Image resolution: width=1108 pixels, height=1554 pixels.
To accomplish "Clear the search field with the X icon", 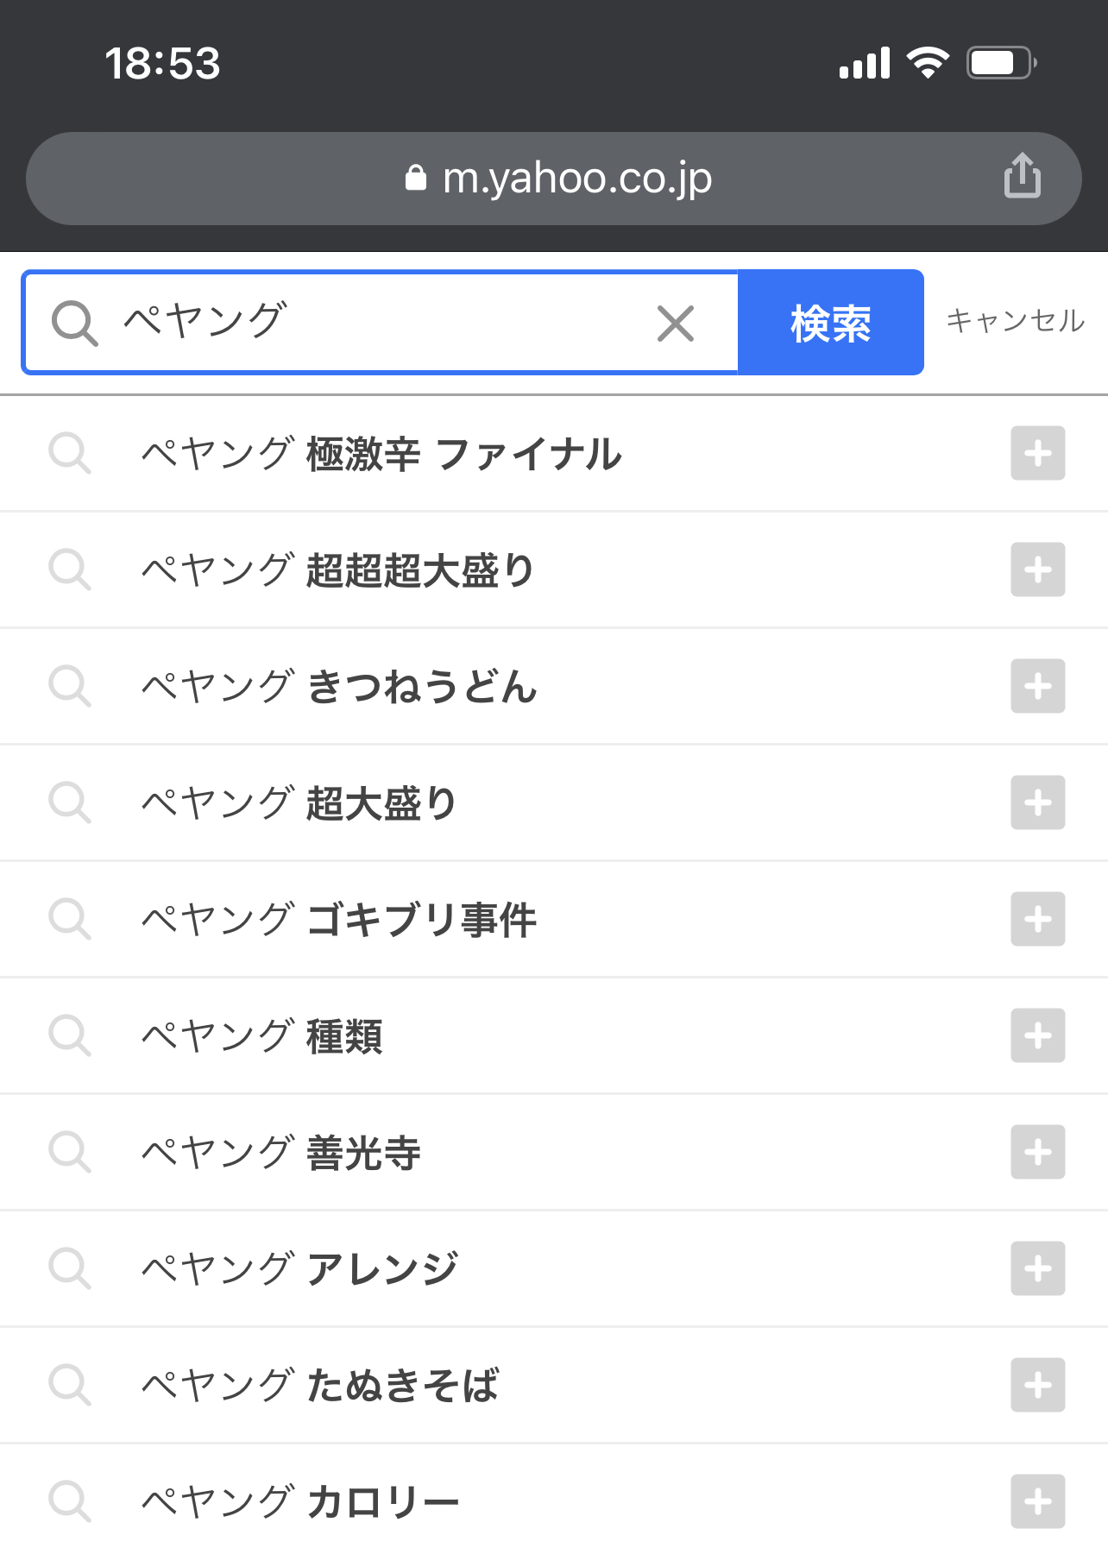I will tap(675, 324).
